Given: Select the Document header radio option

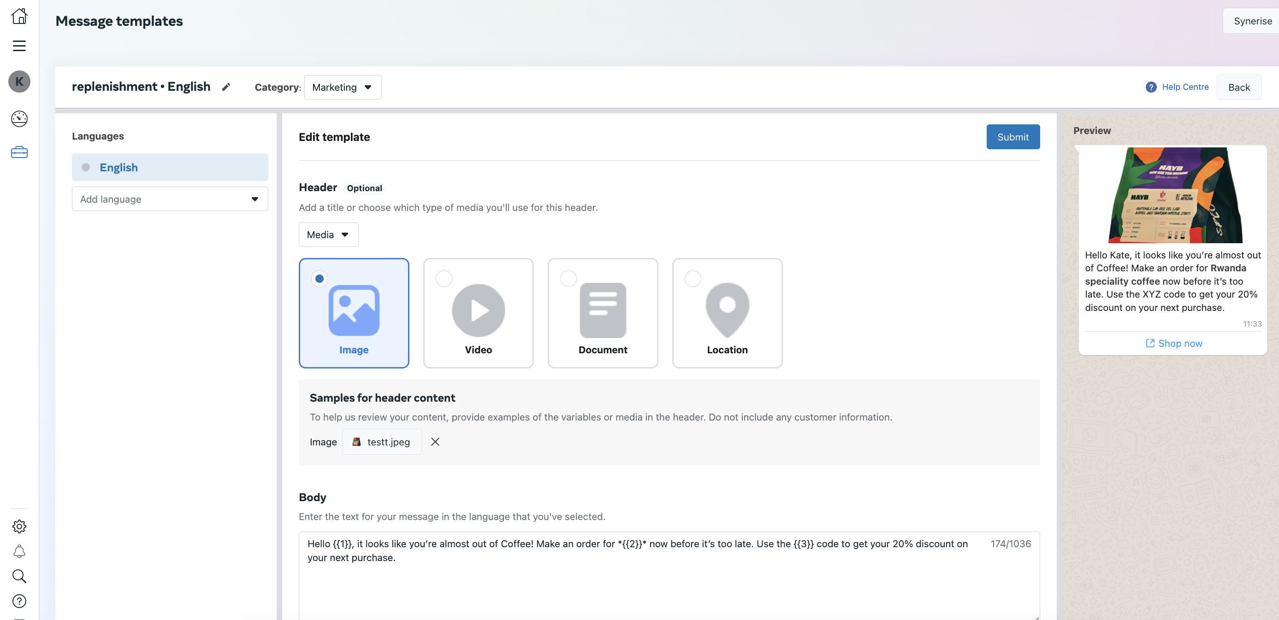Looking at the screenshot, I should (568, 279).
